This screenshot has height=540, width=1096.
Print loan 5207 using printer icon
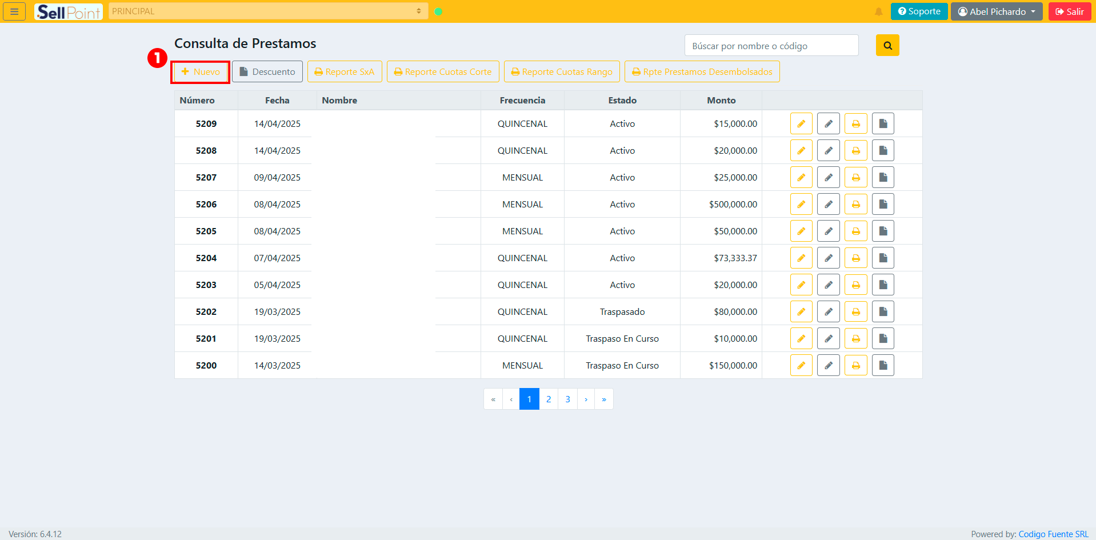coord(855,178)
